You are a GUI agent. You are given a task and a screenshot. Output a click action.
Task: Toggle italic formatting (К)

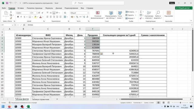(x=21, y=17)
